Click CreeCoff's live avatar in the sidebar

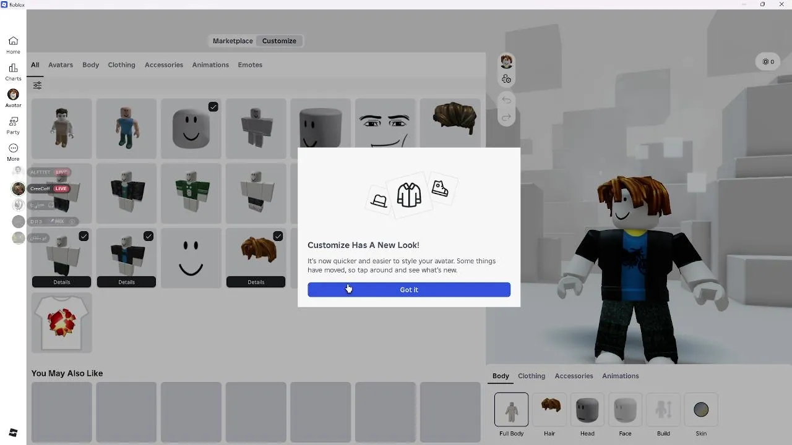tap(19, 189)
